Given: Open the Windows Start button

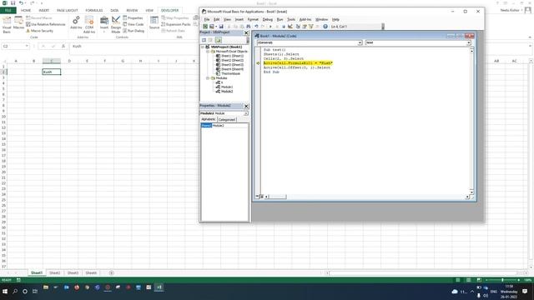Looking at the screenshot, I should (x=5, y=291).
